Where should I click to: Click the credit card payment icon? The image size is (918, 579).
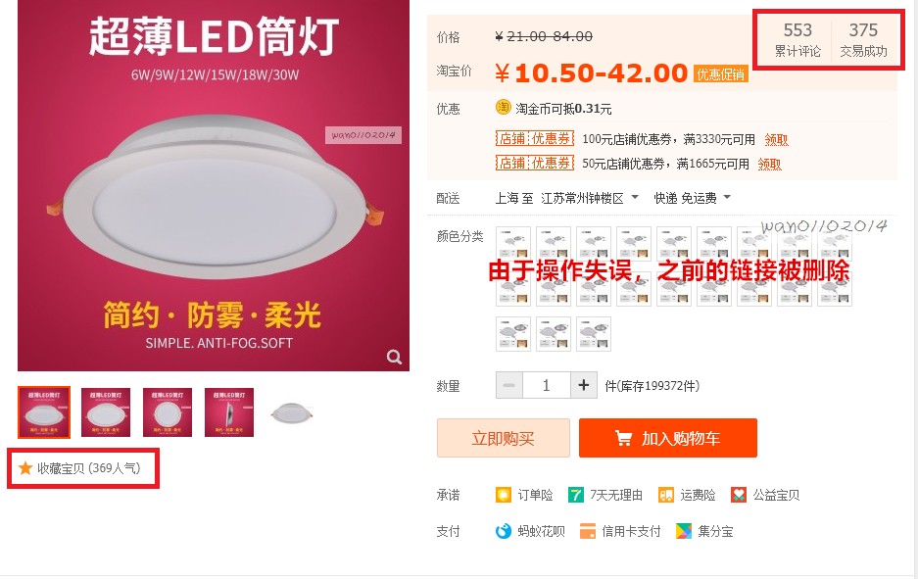coord(588,531)
